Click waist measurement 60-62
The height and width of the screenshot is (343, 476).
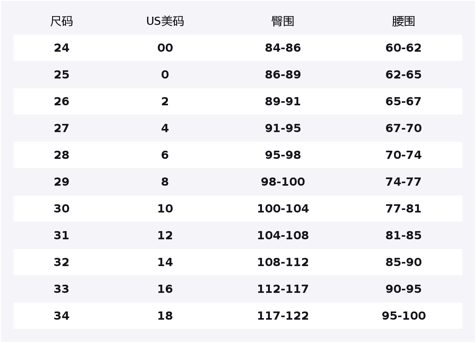(x=403, y=48)
